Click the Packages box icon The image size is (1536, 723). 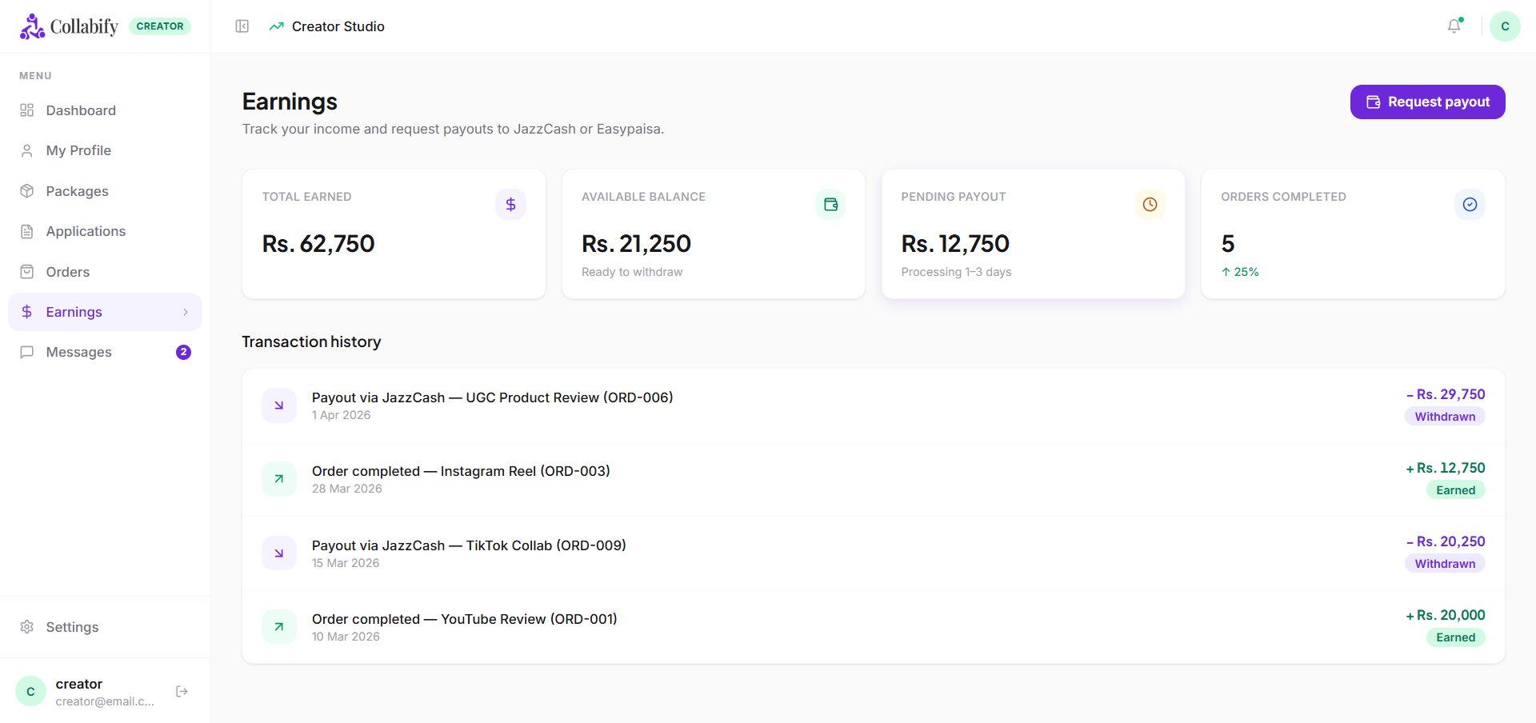27,191
